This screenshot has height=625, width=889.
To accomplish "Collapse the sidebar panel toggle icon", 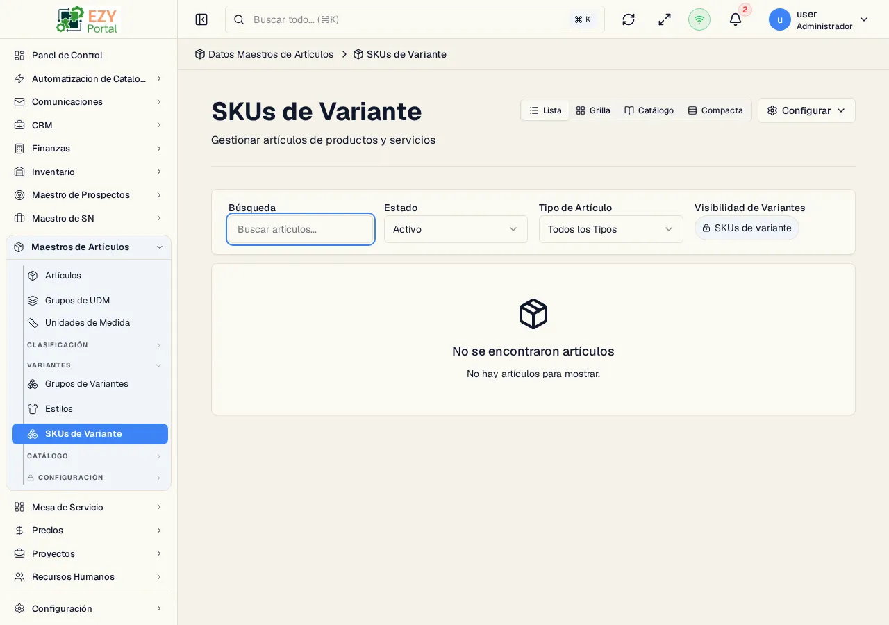I will tap(201, 19).
